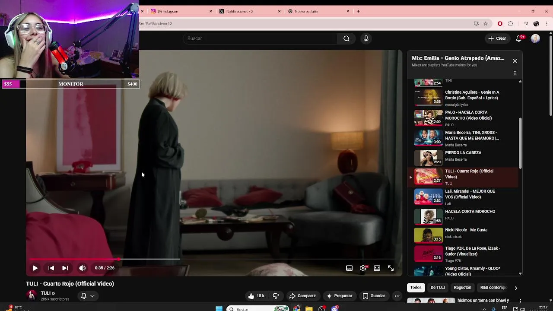Screen dimensions: 553x311
Task: Open more actions menu beside Guardar
Action: coord(397,296)
